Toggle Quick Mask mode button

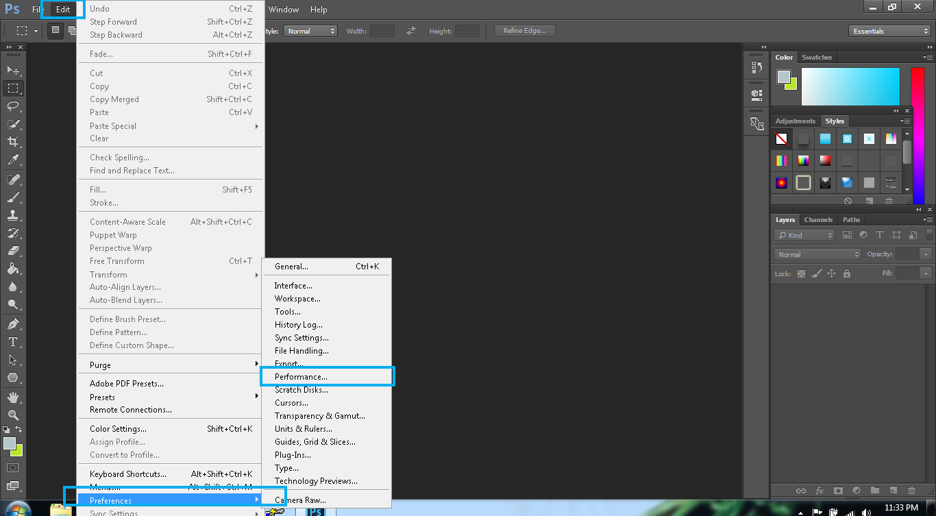[13, 468]
